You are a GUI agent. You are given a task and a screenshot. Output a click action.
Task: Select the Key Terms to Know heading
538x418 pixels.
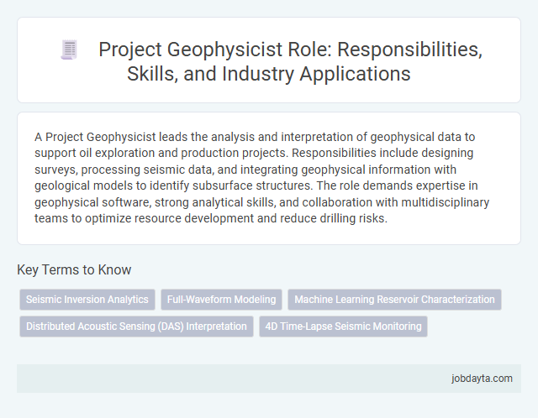(74, 269)
